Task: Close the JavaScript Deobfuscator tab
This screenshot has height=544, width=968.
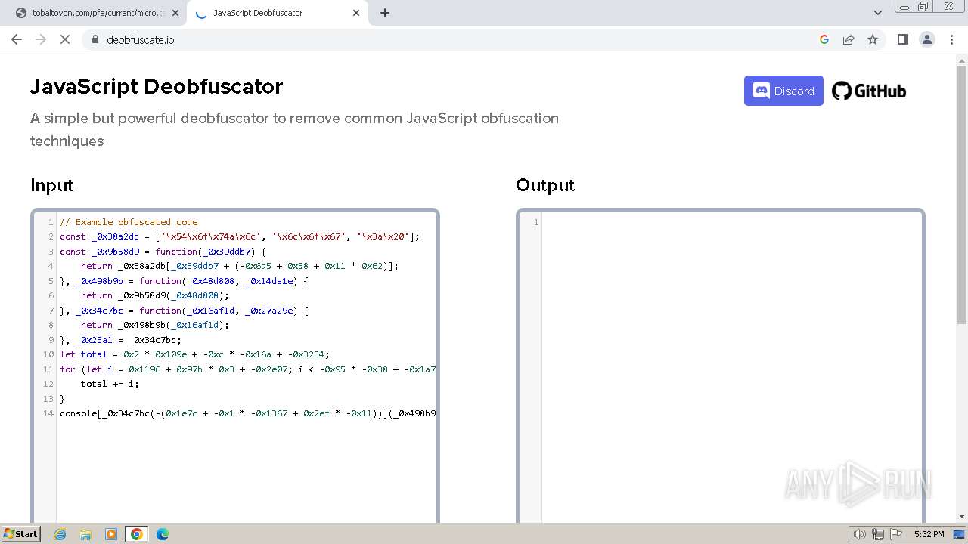Action: point(355,13)
